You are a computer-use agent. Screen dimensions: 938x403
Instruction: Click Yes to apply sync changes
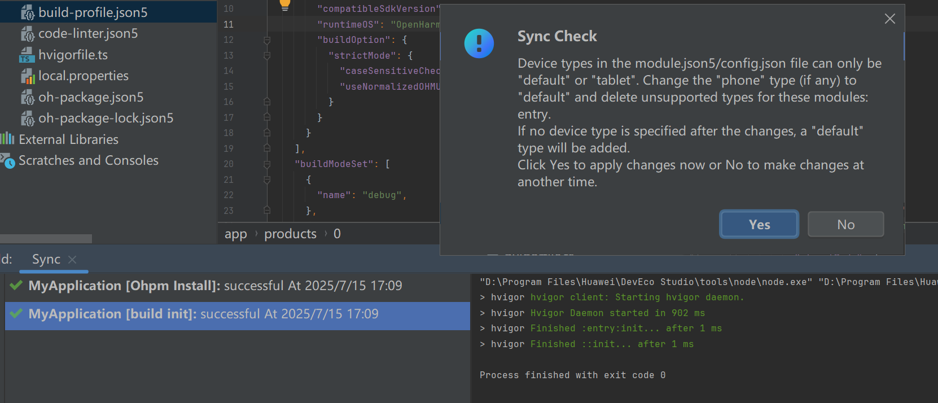pos(759,225)
